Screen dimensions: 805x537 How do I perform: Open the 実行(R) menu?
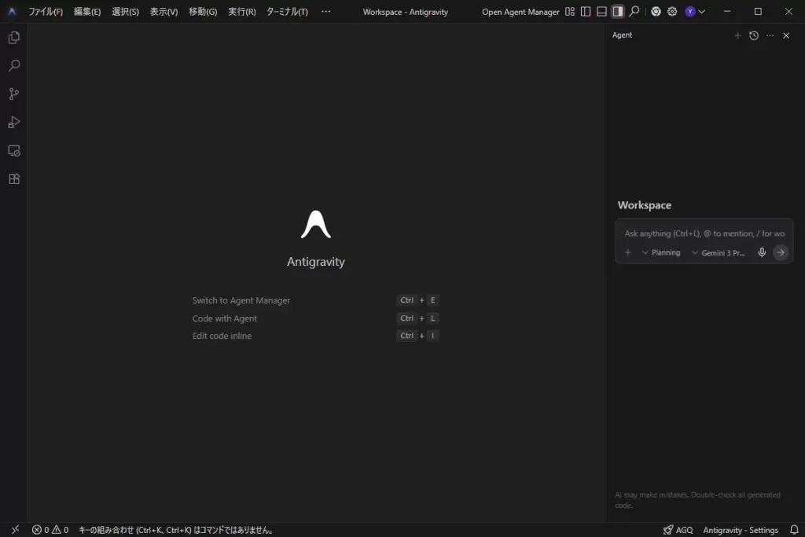pyautogui.click(x=242, y=11)
